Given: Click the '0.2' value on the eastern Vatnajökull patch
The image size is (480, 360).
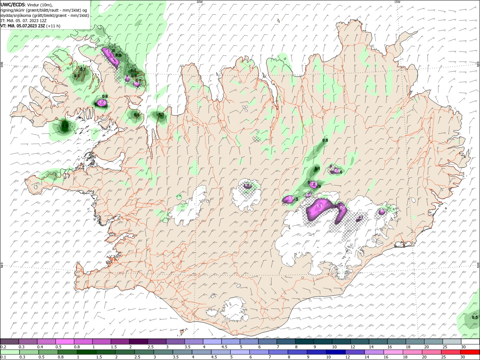Looking at the screenshot, I should [x=360, y=217].
